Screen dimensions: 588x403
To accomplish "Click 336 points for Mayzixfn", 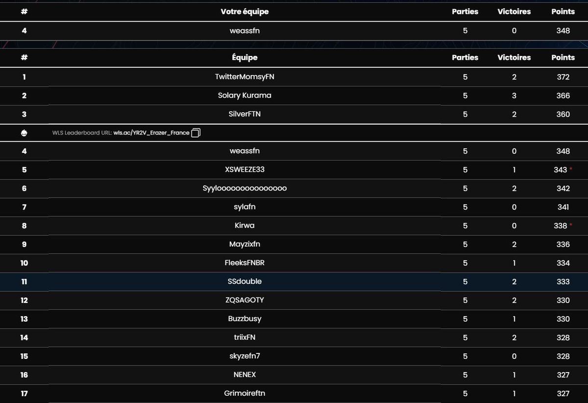I will pos(563,244).
